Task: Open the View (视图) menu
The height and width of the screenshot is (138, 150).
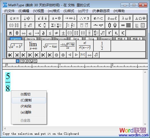Action: coord(38,11)
